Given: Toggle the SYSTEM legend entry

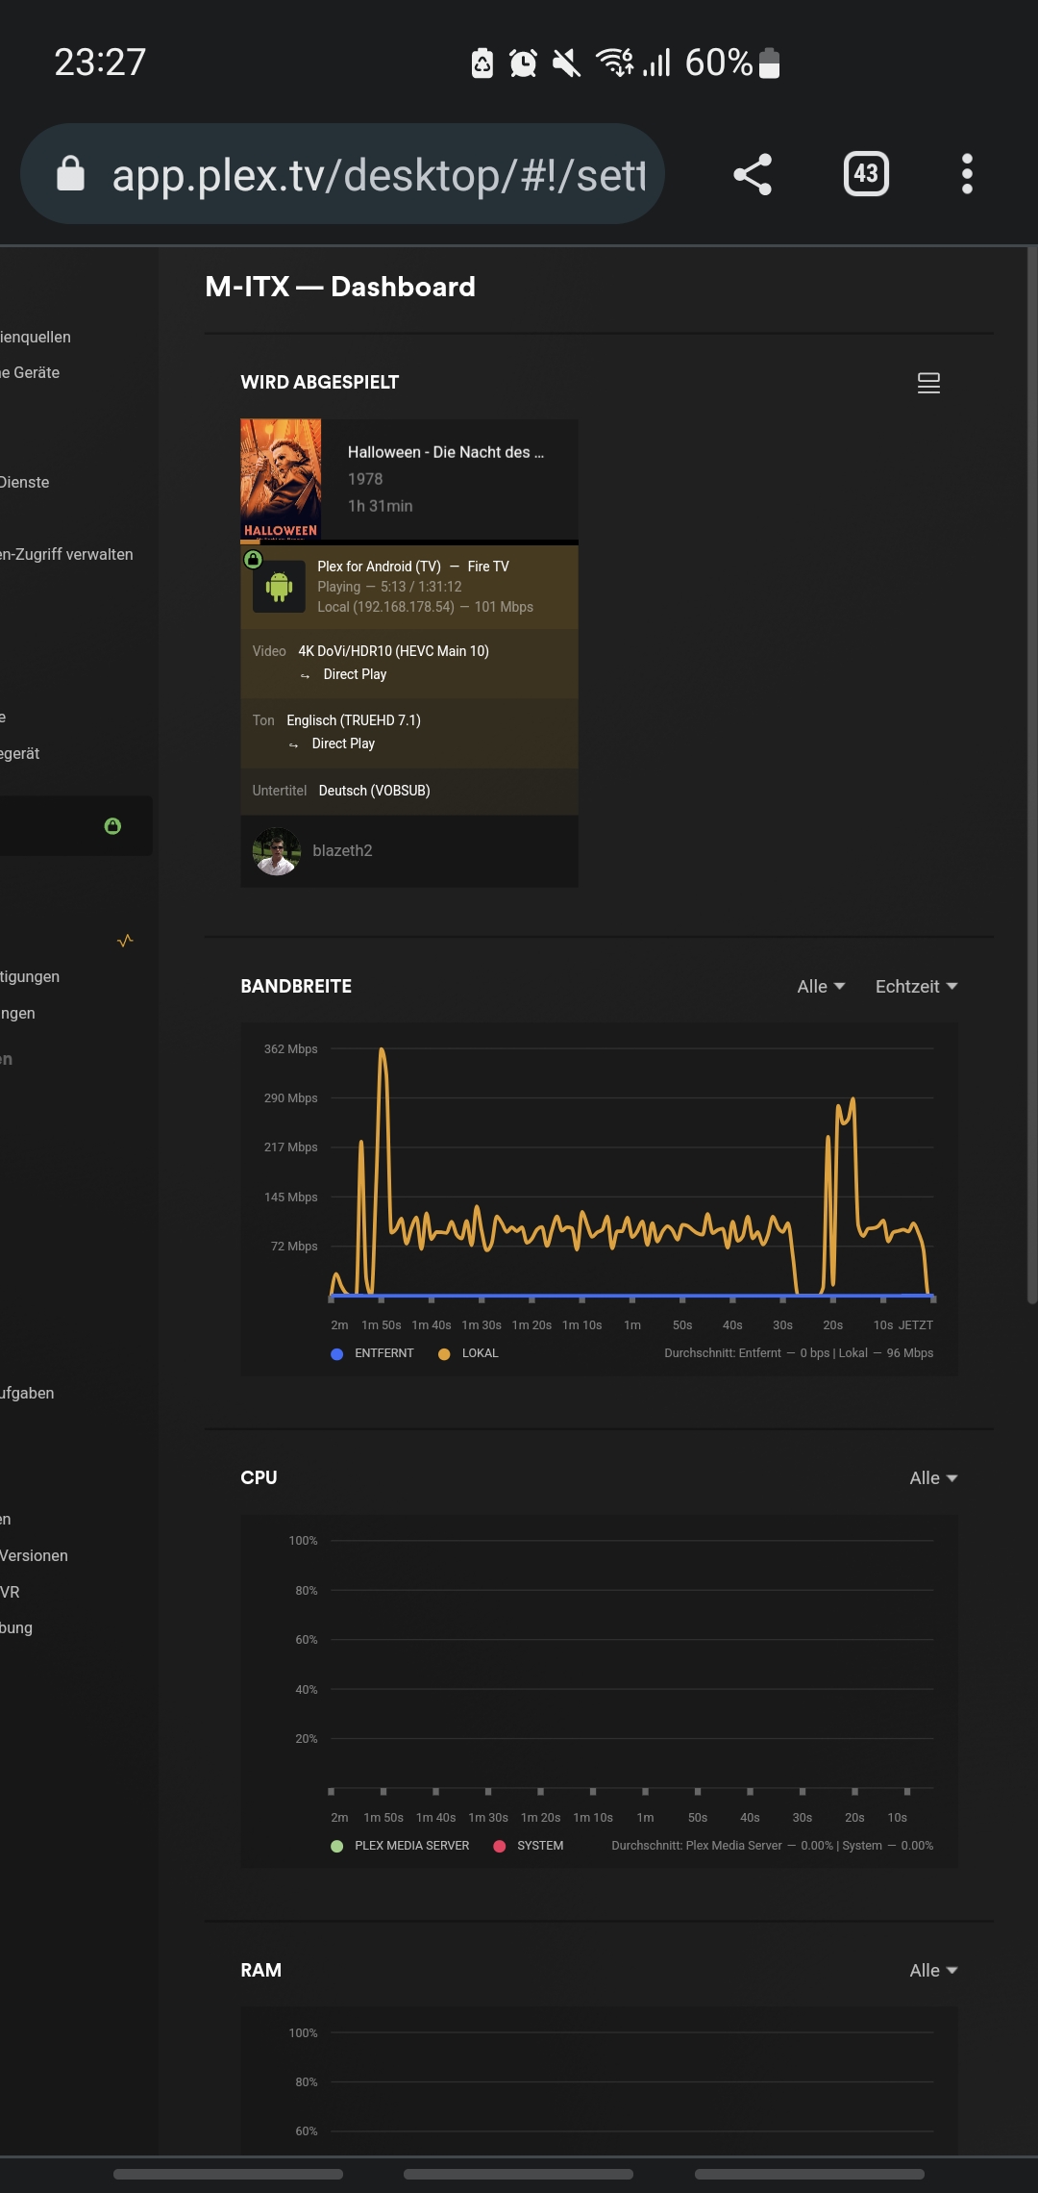Looking at the screenshot, I should (x=529, y=1846).
